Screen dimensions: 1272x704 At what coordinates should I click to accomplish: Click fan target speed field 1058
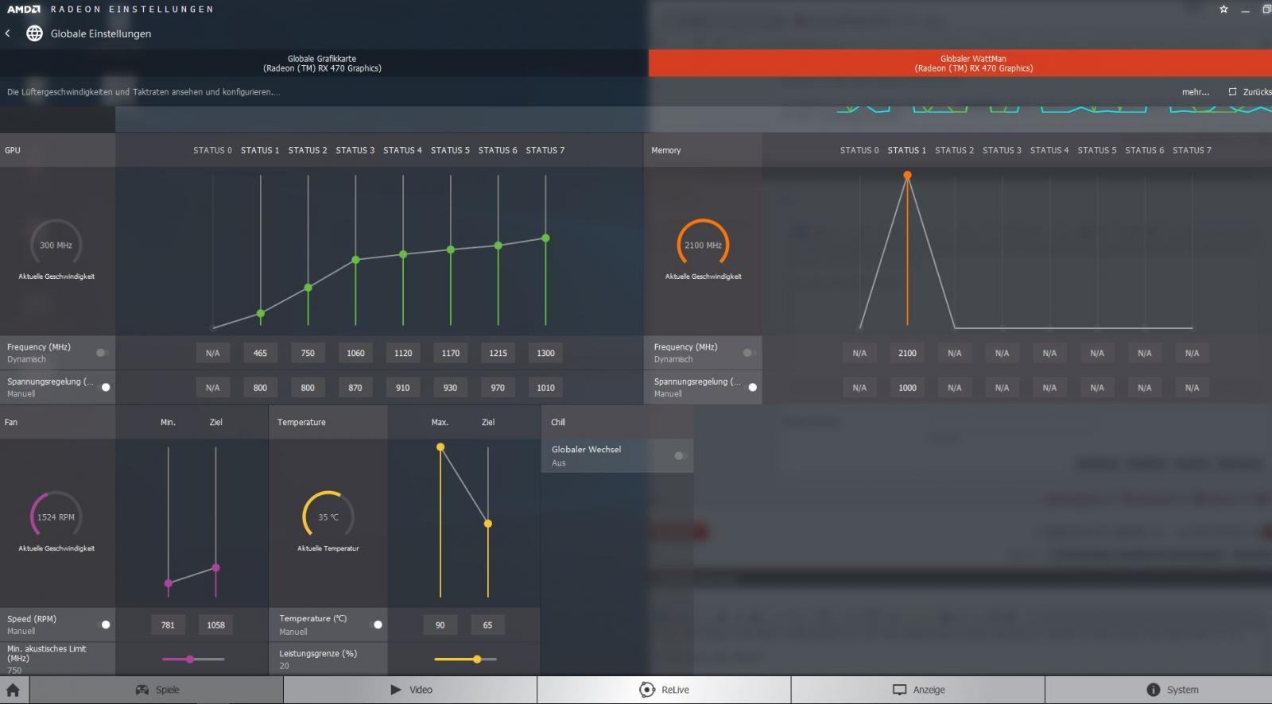click(215, 625)
